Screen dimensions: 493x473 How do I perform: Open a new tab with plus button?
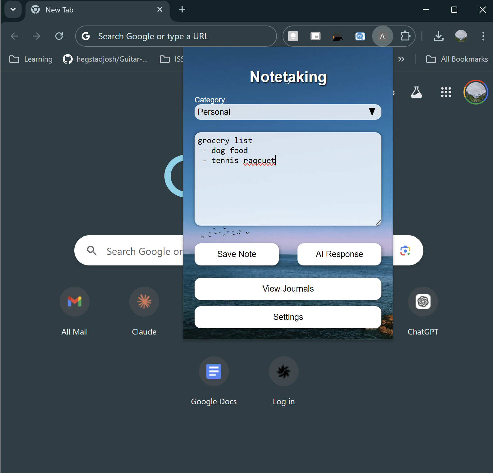coord(182,10)
